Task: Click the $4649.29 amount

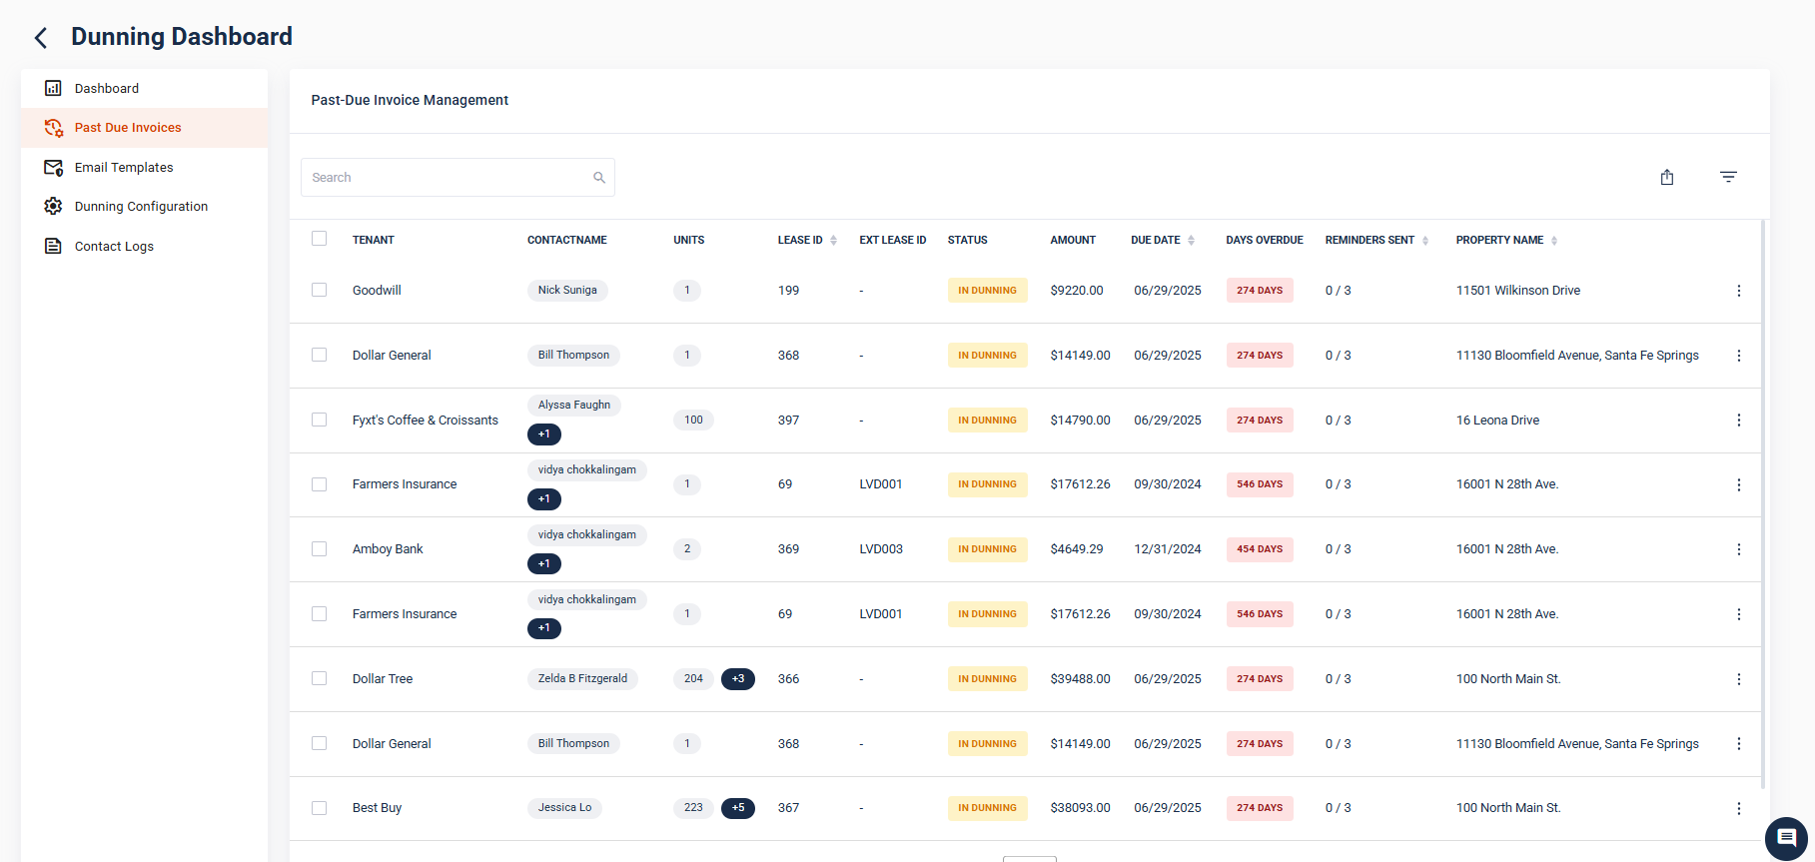Action: (x=1077, y=549)
